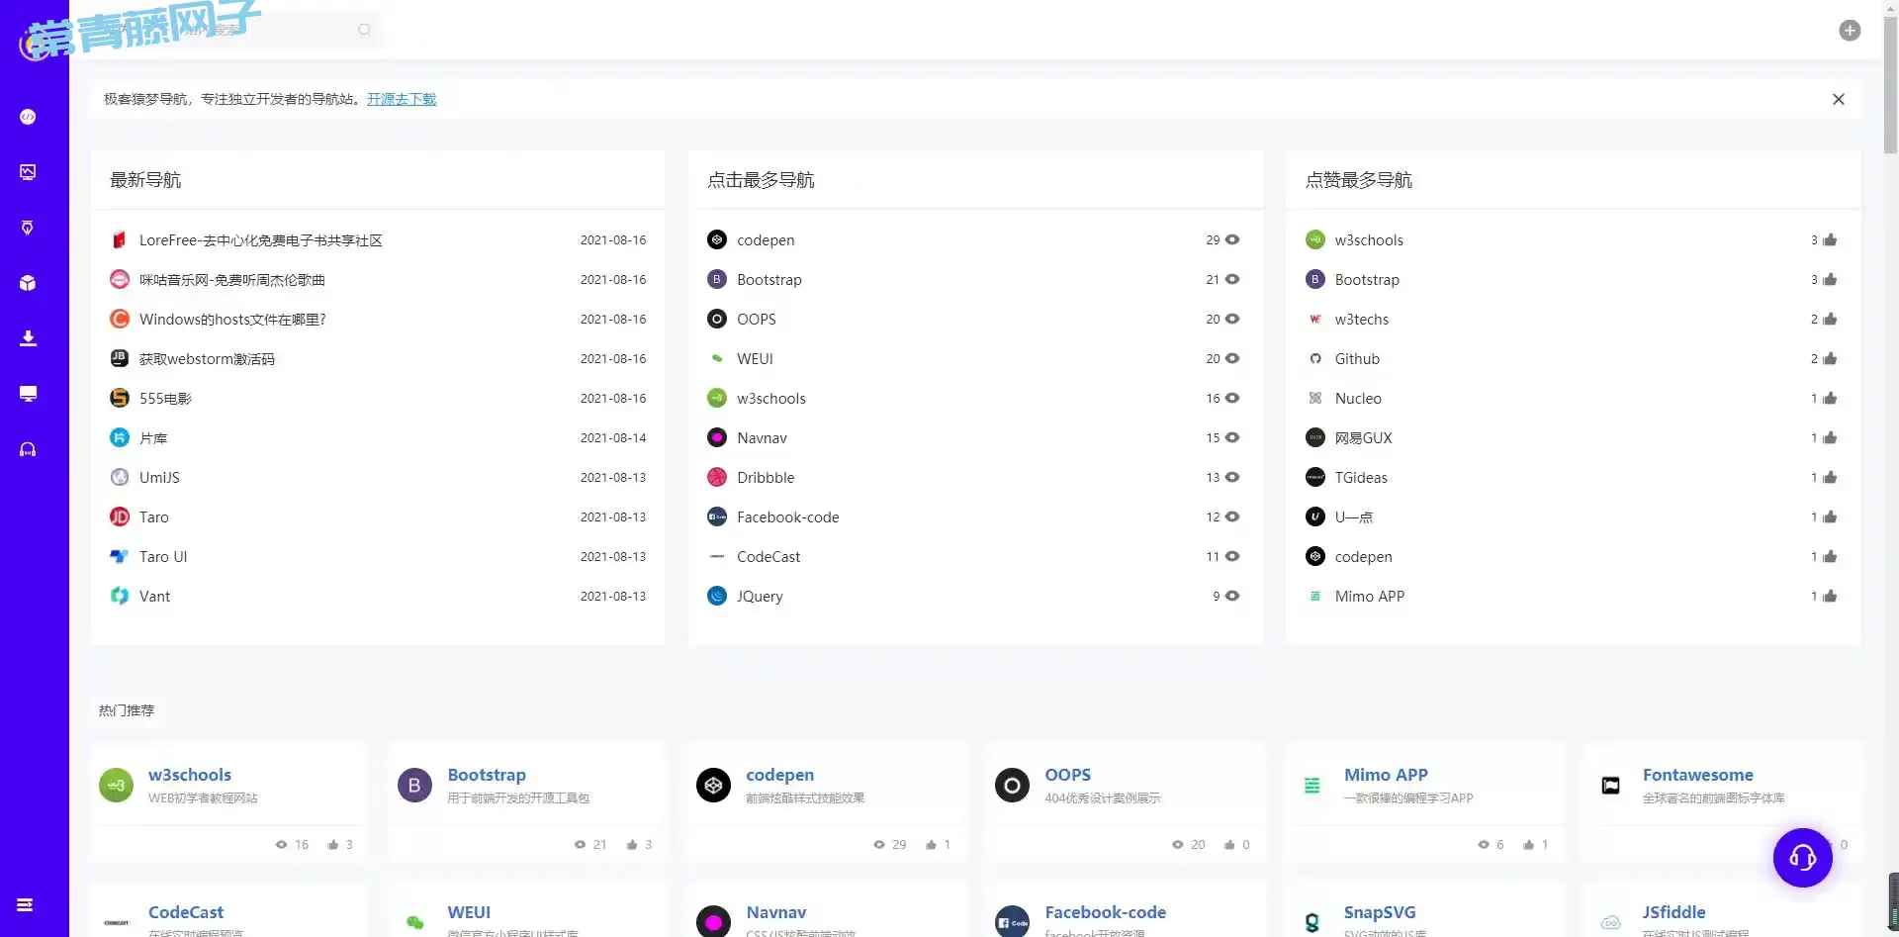This screenshot has height=937, width=1899.
Task: Open LoreFree entry in latest navigation list
Action: pyautogui.click(x=260, y=240)
